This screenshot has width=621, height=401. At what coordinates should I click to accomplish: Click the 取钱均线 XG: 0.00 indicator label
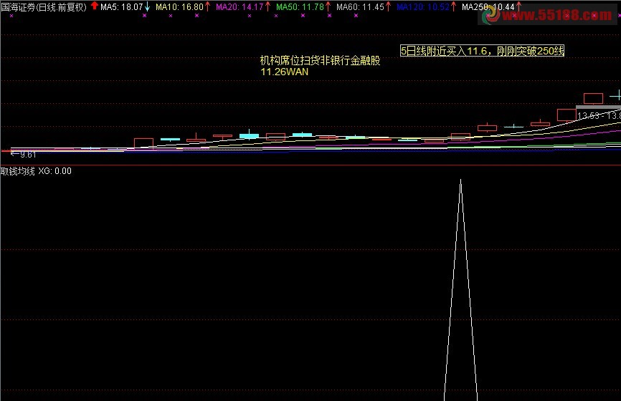click(x=36, y=171)
